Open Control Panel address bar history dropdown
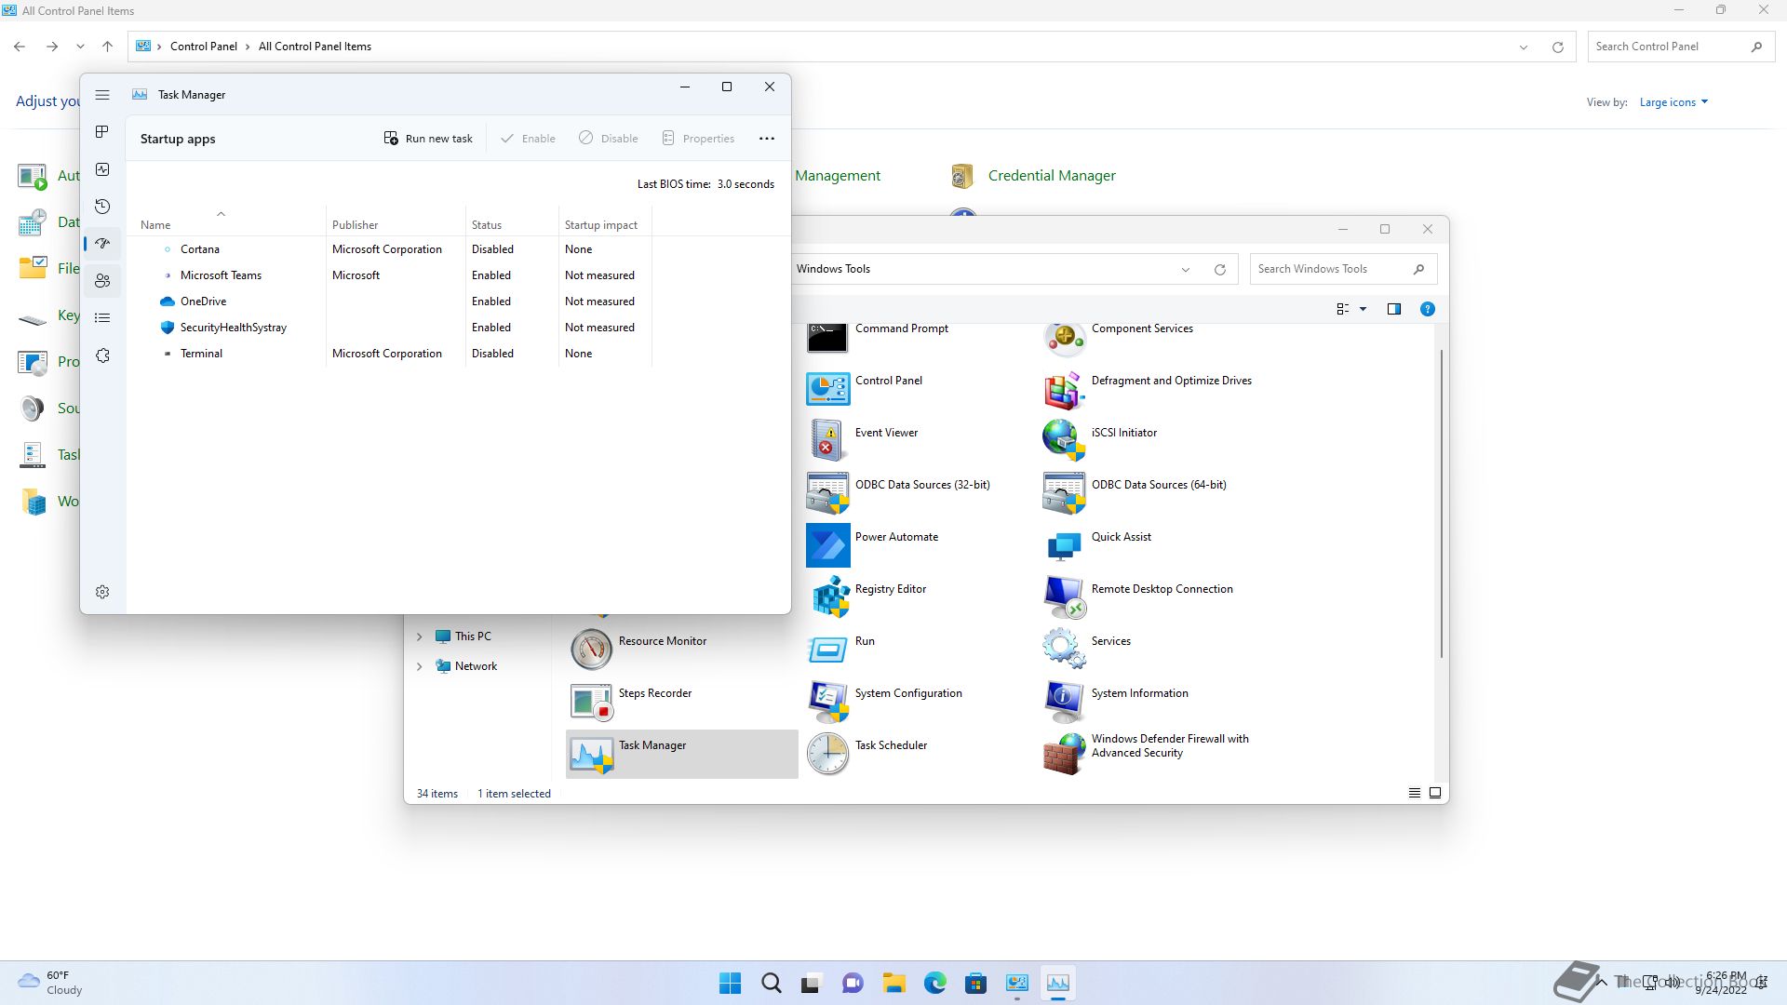The height and width of the screenshot is (1005, 1787). pyautogui.click(x=1524, y=47)
